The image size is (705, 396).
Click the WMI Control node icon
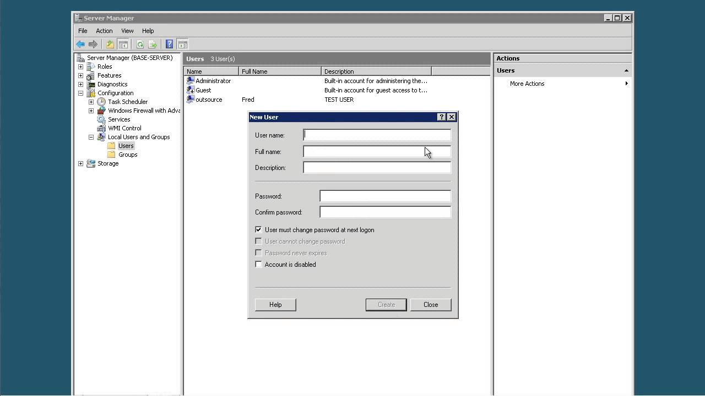pyautogui.click(x=101, y=128)
